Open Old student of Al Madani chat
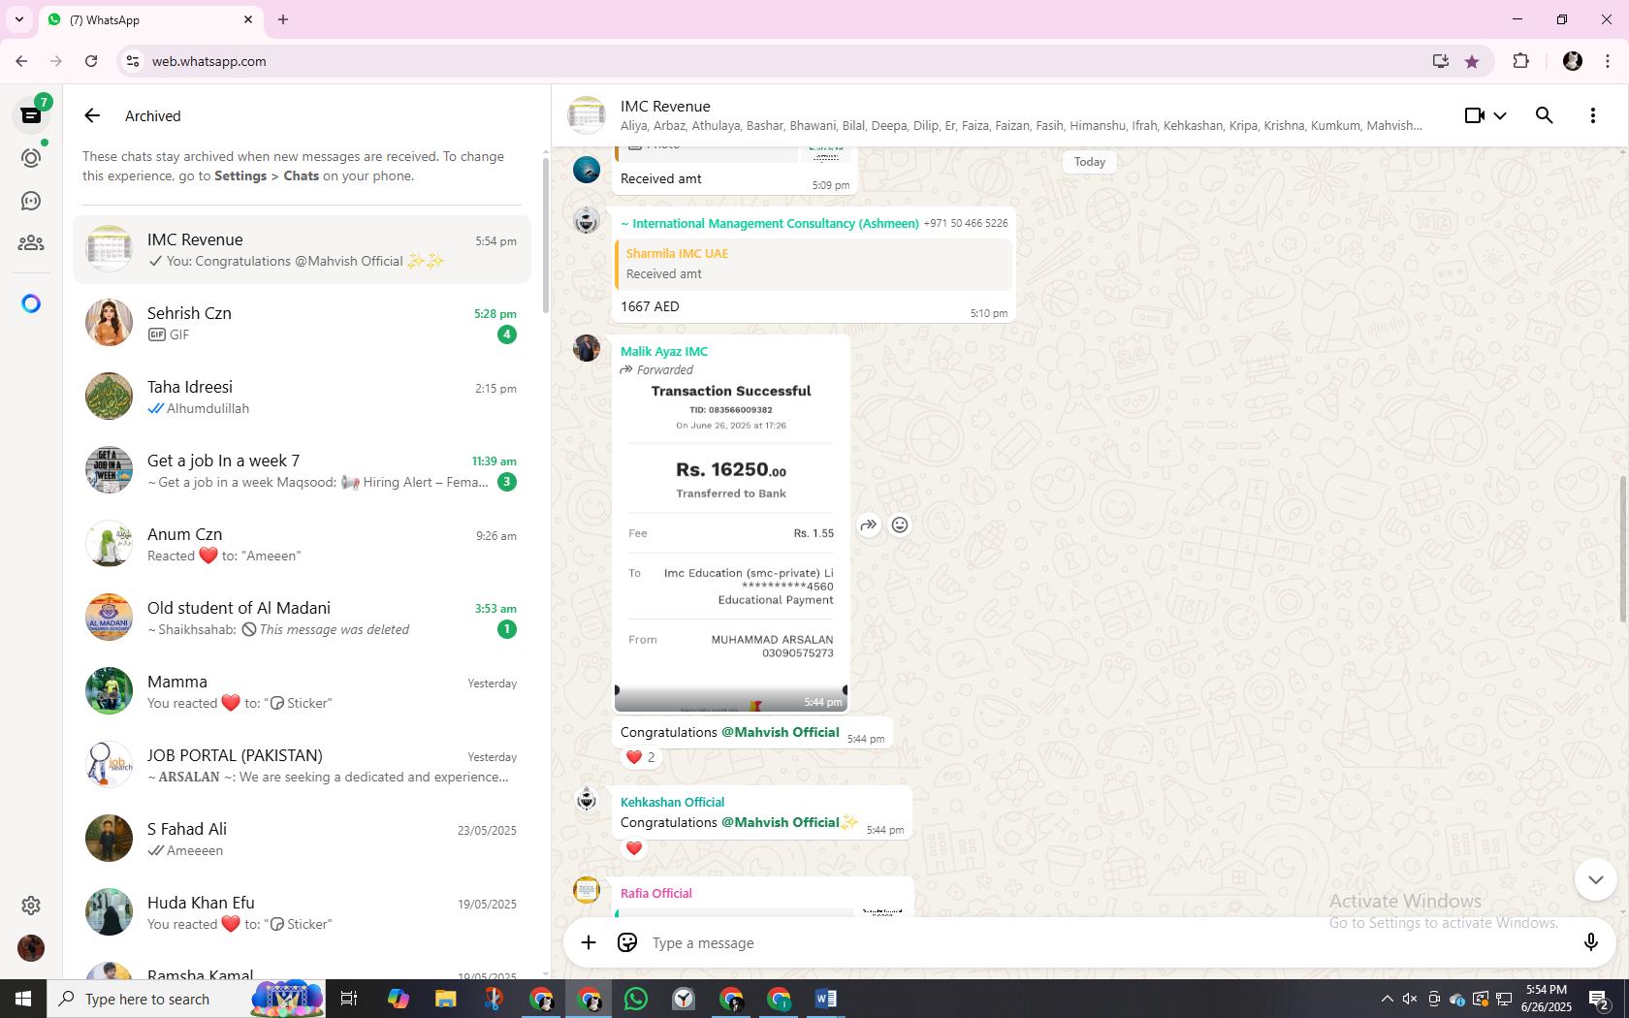Screen dimensions: 1629x1018 tap(302, 618)
